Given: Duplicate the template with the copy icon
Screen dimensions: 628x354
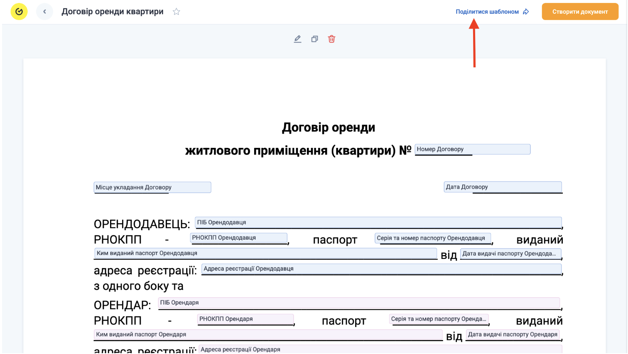Looking at the screenshot, I should (x=314, y=39).
